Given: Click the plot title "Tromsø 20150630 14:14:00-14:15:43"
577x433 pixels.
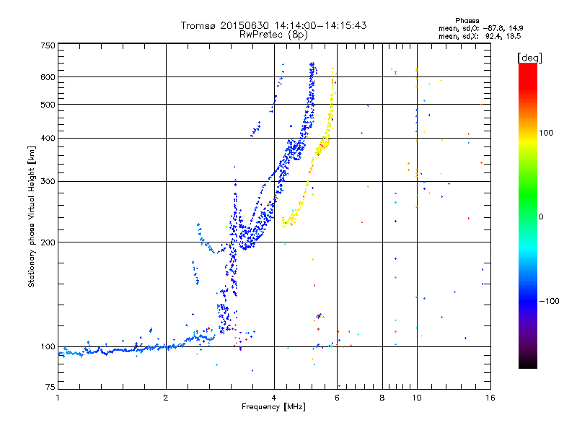Looking at the screenshot, I should click(273, 25).
